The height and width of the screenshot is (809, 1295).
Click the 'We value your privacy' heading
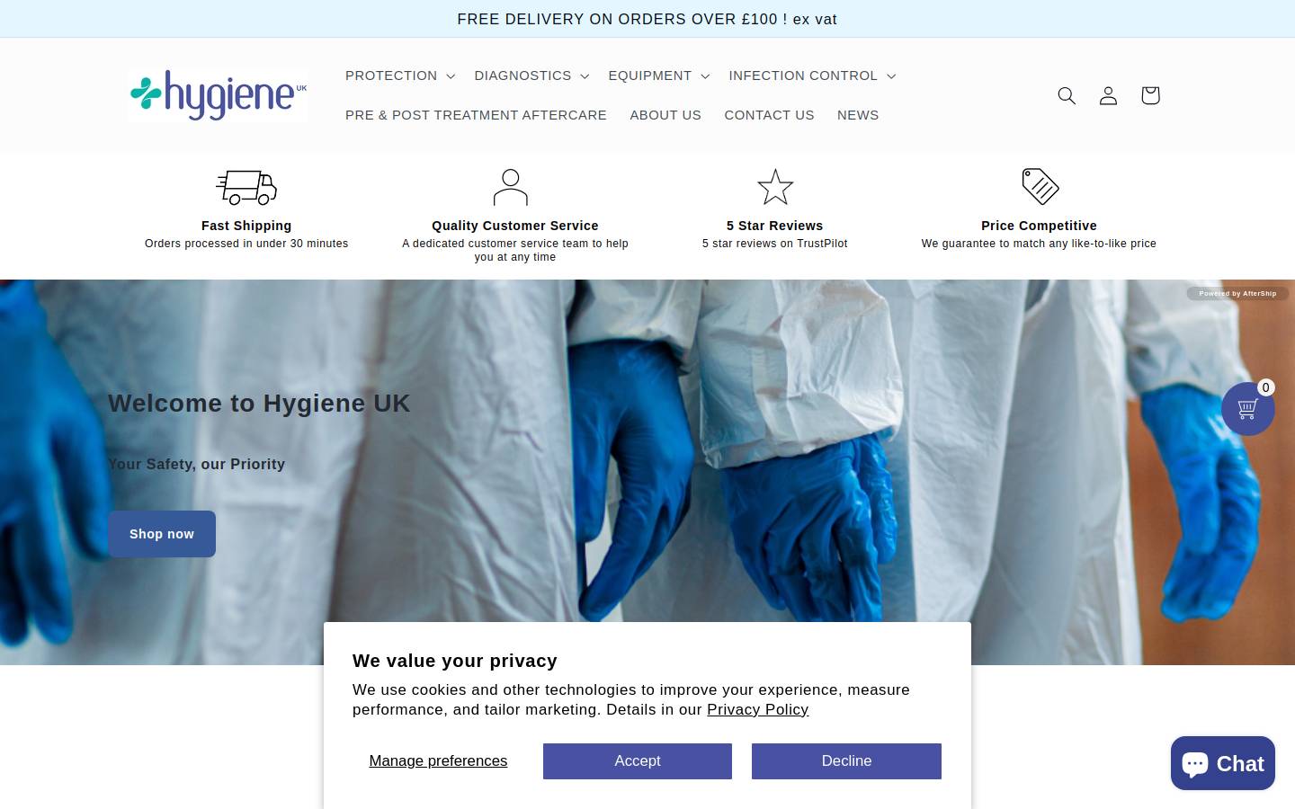pos(455,661)
